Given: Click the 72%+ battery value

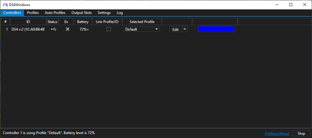Looking at the screenshot, I should pos(84,29).
